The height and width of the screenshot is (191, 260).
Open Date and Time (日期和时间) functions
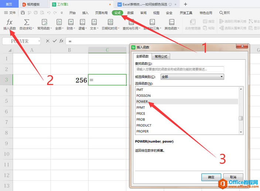(110, 24)
